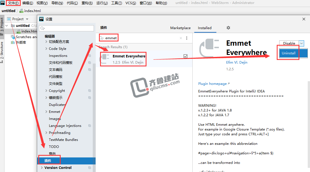
Task: Expand the 镶嵌提示 settings node
Action: click(46, 97)
